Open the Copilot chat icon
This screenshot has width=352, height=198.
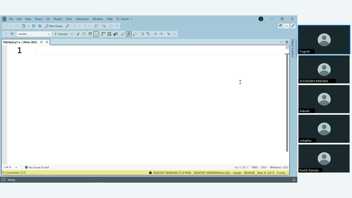point(281,26)
